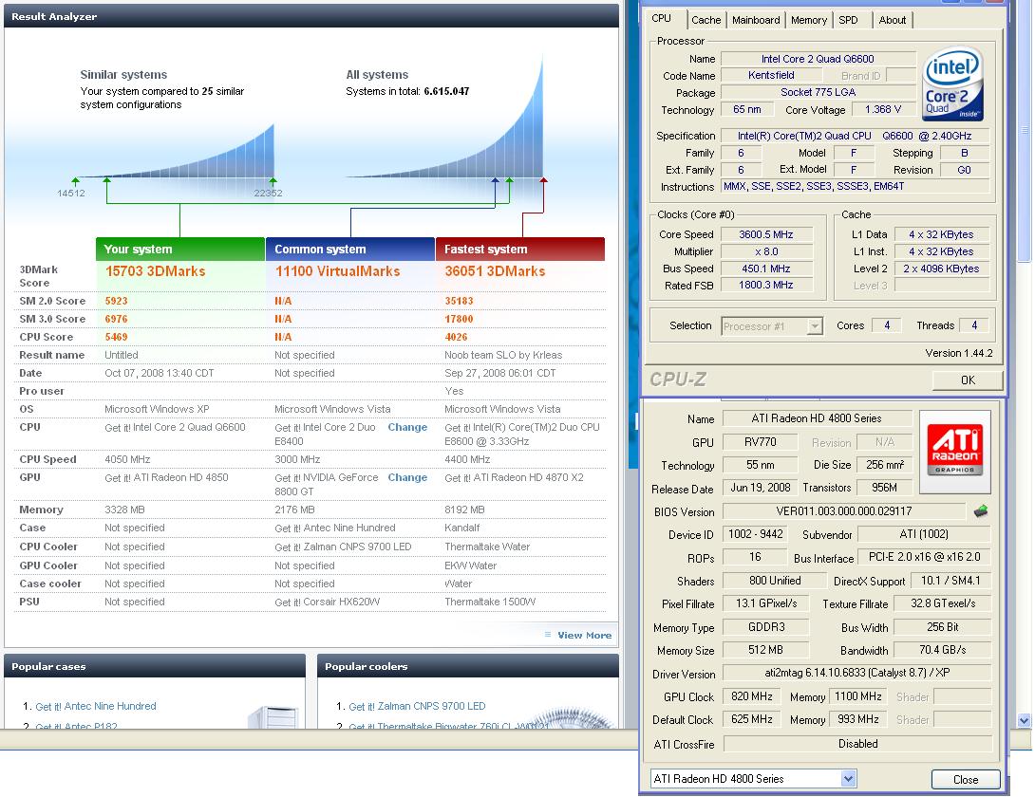
Task: Open the About tab
Action: tap(893, 20)
